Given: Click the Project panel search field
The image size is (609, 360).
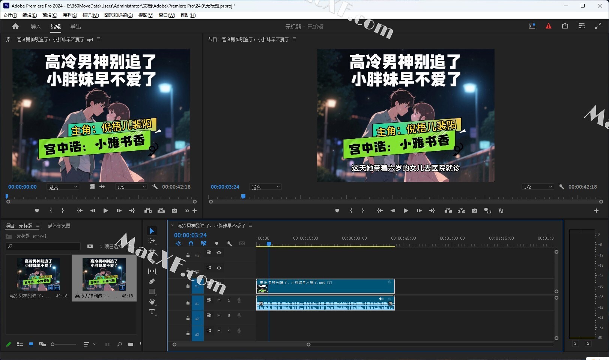Looking at the screenshot, I should click(x=44, y=246).
